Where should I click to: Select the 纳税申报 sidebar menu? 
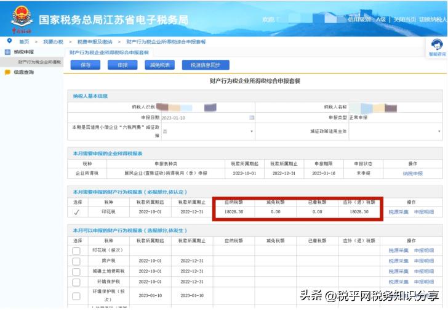(x=24, y=52)
